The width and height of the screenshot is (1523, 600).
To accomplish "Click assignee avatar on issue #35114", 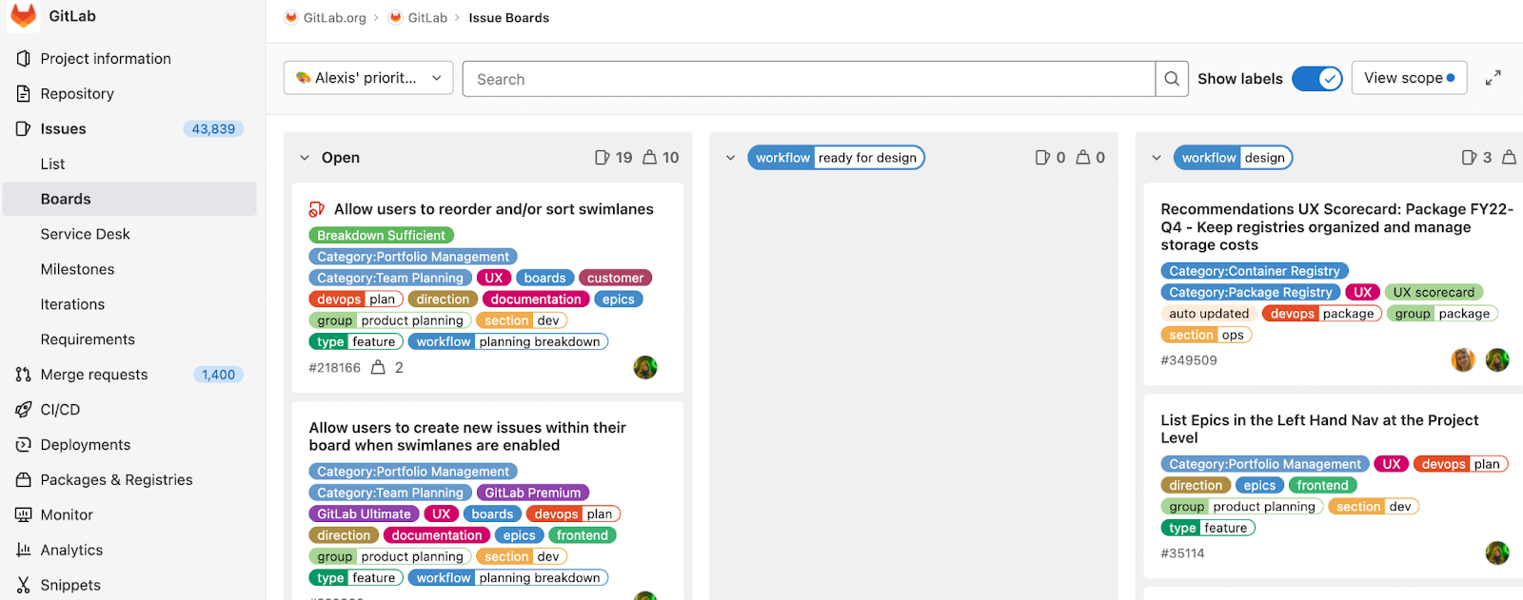I will tap(1497, 552).
